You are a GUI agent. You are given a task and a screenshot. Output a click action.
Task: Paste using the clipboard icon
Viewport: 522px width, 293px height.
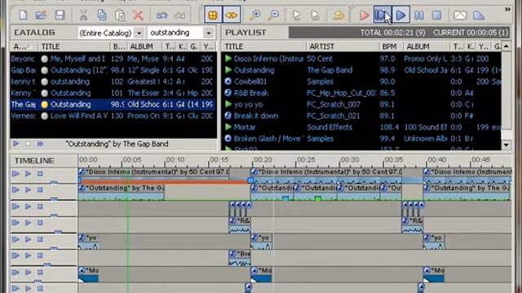[x=120, y=15]
